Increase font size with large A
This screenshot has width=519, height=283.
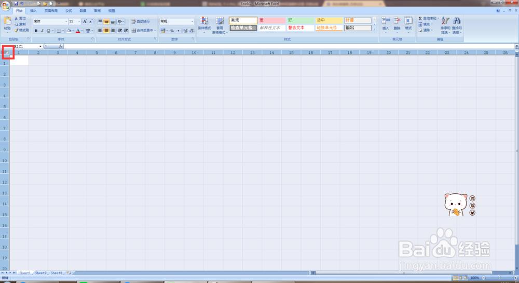85,21
